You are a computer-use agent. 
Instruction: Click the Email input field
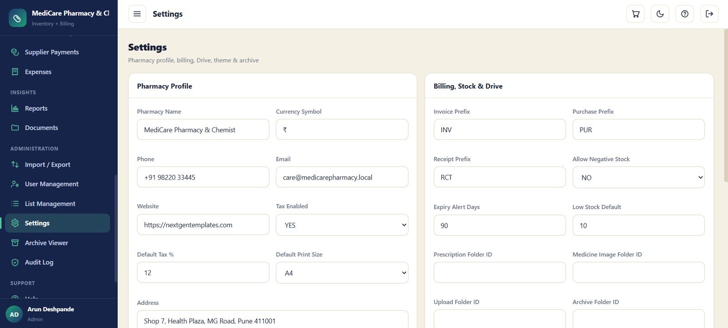coord(342,177)
